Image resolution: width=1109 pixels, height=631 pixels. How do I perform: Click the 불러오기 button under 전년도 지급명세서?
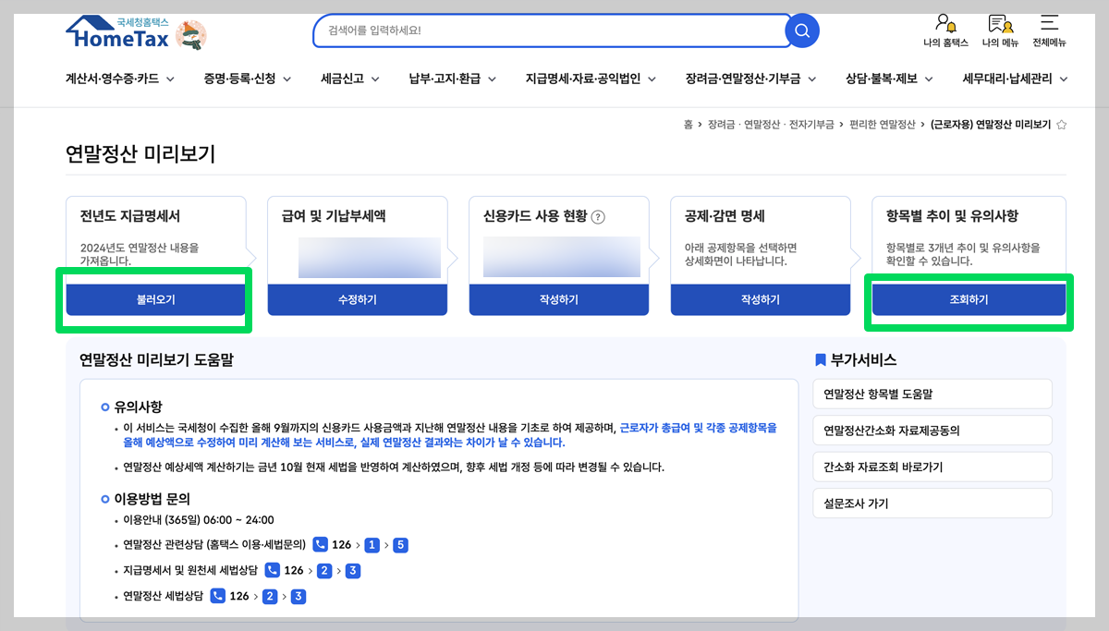[154, 299]
